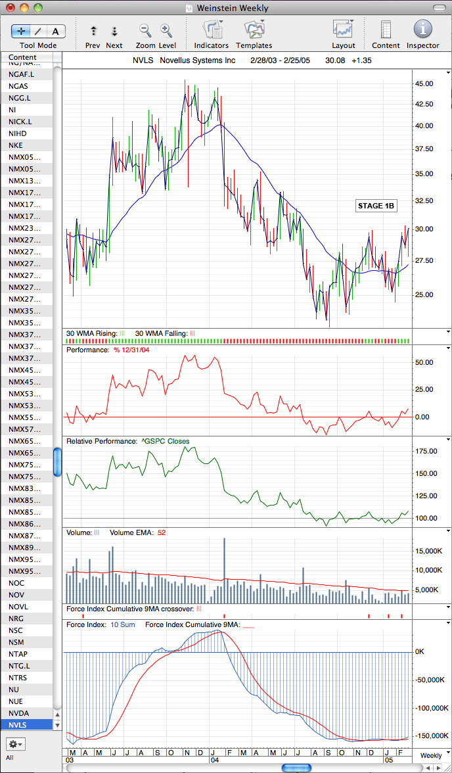Click the STAGE 1B annotation label

tap(376, 206)
